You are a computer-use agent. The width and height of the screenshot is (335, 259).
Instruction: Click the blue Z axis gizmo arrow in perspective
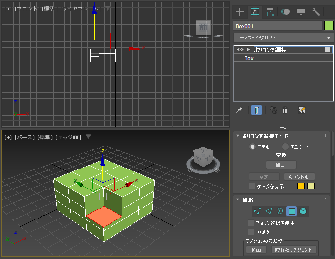102,159
